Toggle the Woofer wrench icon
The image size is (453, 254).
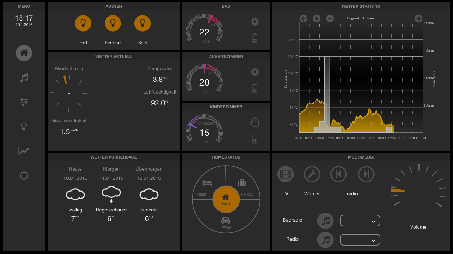312,174
